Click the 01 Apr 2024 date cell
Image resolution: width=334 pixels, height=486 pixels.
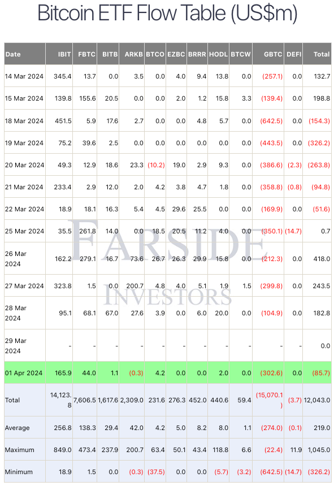click(25, 373)
